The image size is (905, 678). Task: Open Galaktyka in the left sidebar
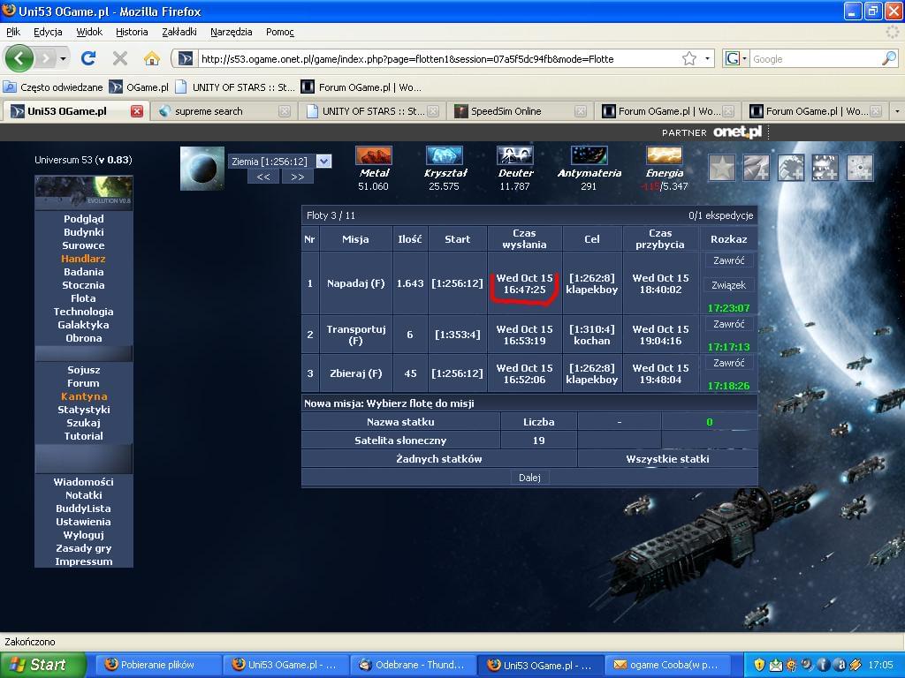pos(83,325)
